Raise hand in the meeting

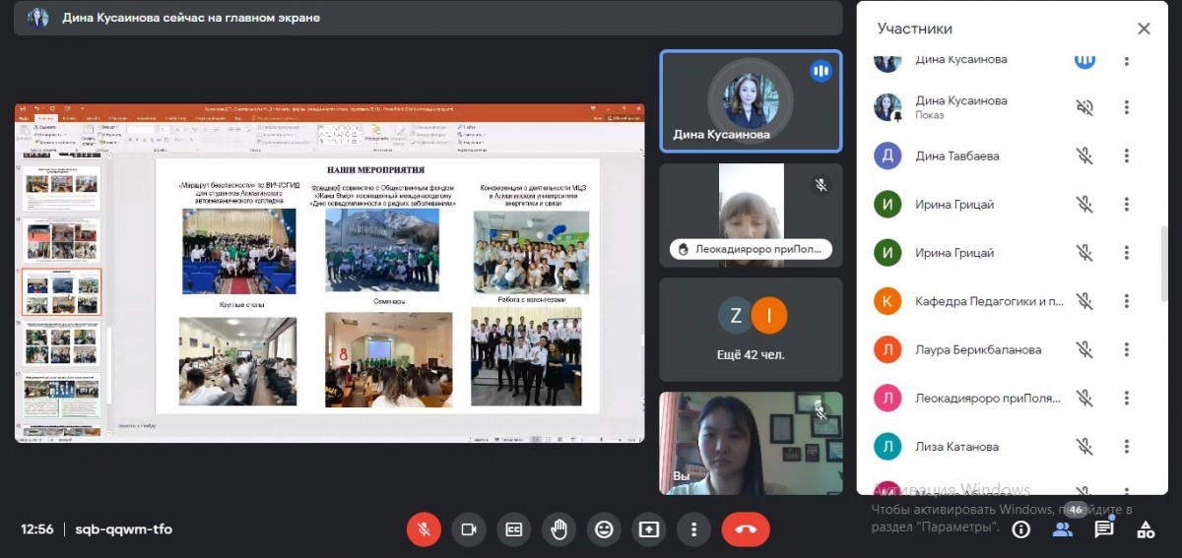558,529
